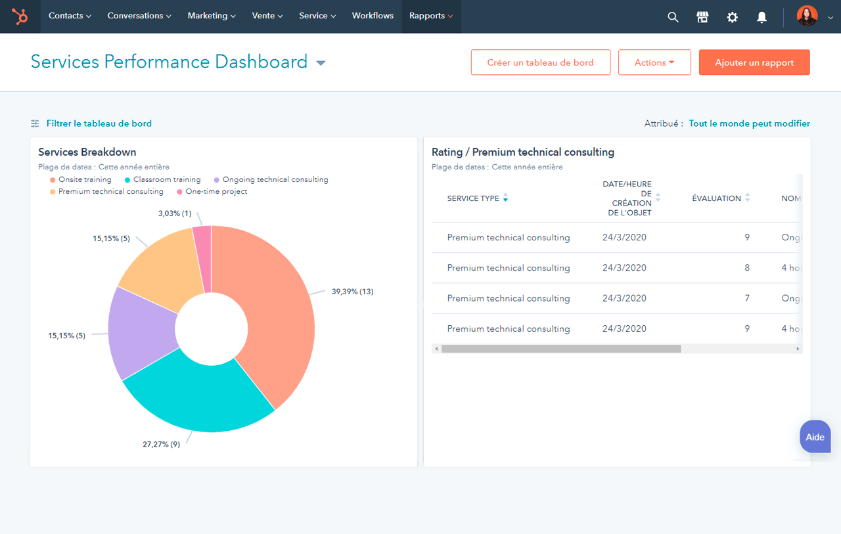Toggle One-time project legend item
This screenshot has width=841, height=534.
tap(216, 192)
